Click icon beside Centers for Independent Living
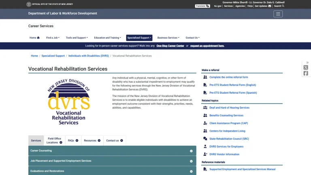 205,131
